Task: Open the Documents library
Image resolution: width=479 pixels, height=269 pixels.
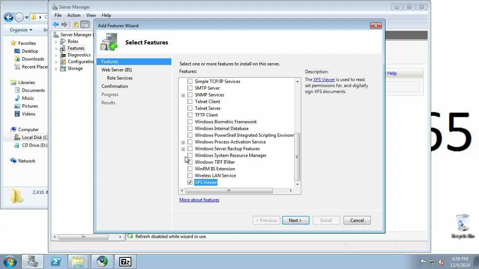Action: (33, 90)
